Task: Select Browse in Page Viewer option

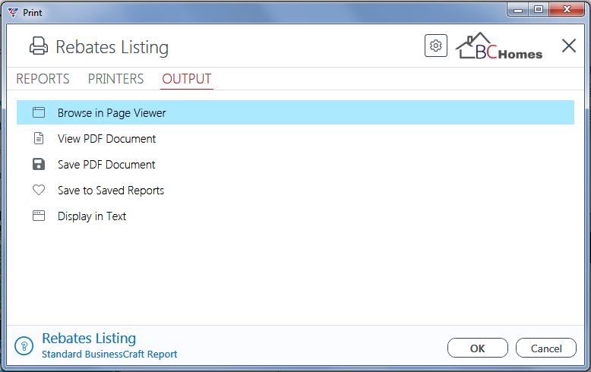Action: point(295,112)
